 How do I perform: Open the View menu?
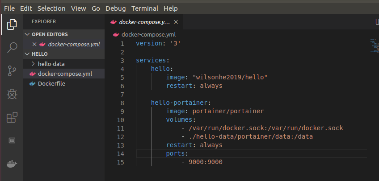(79, 8)
